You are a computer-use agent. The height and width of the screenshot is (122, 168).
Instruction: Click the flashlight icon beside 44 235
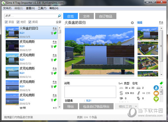pos(139,93)
